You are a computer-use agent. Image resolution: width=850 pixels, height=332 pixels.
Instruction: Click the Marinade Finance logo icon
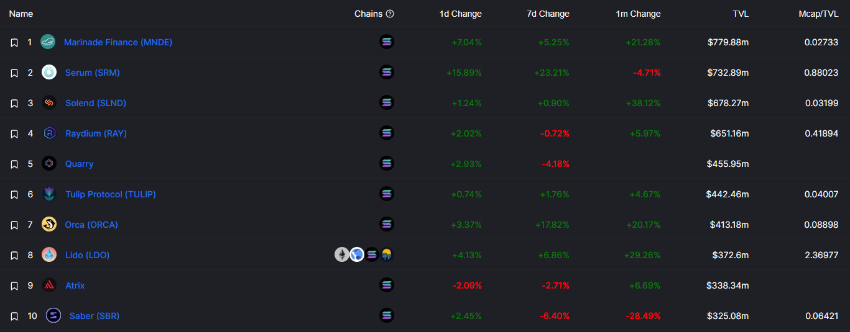click(48, 42)
